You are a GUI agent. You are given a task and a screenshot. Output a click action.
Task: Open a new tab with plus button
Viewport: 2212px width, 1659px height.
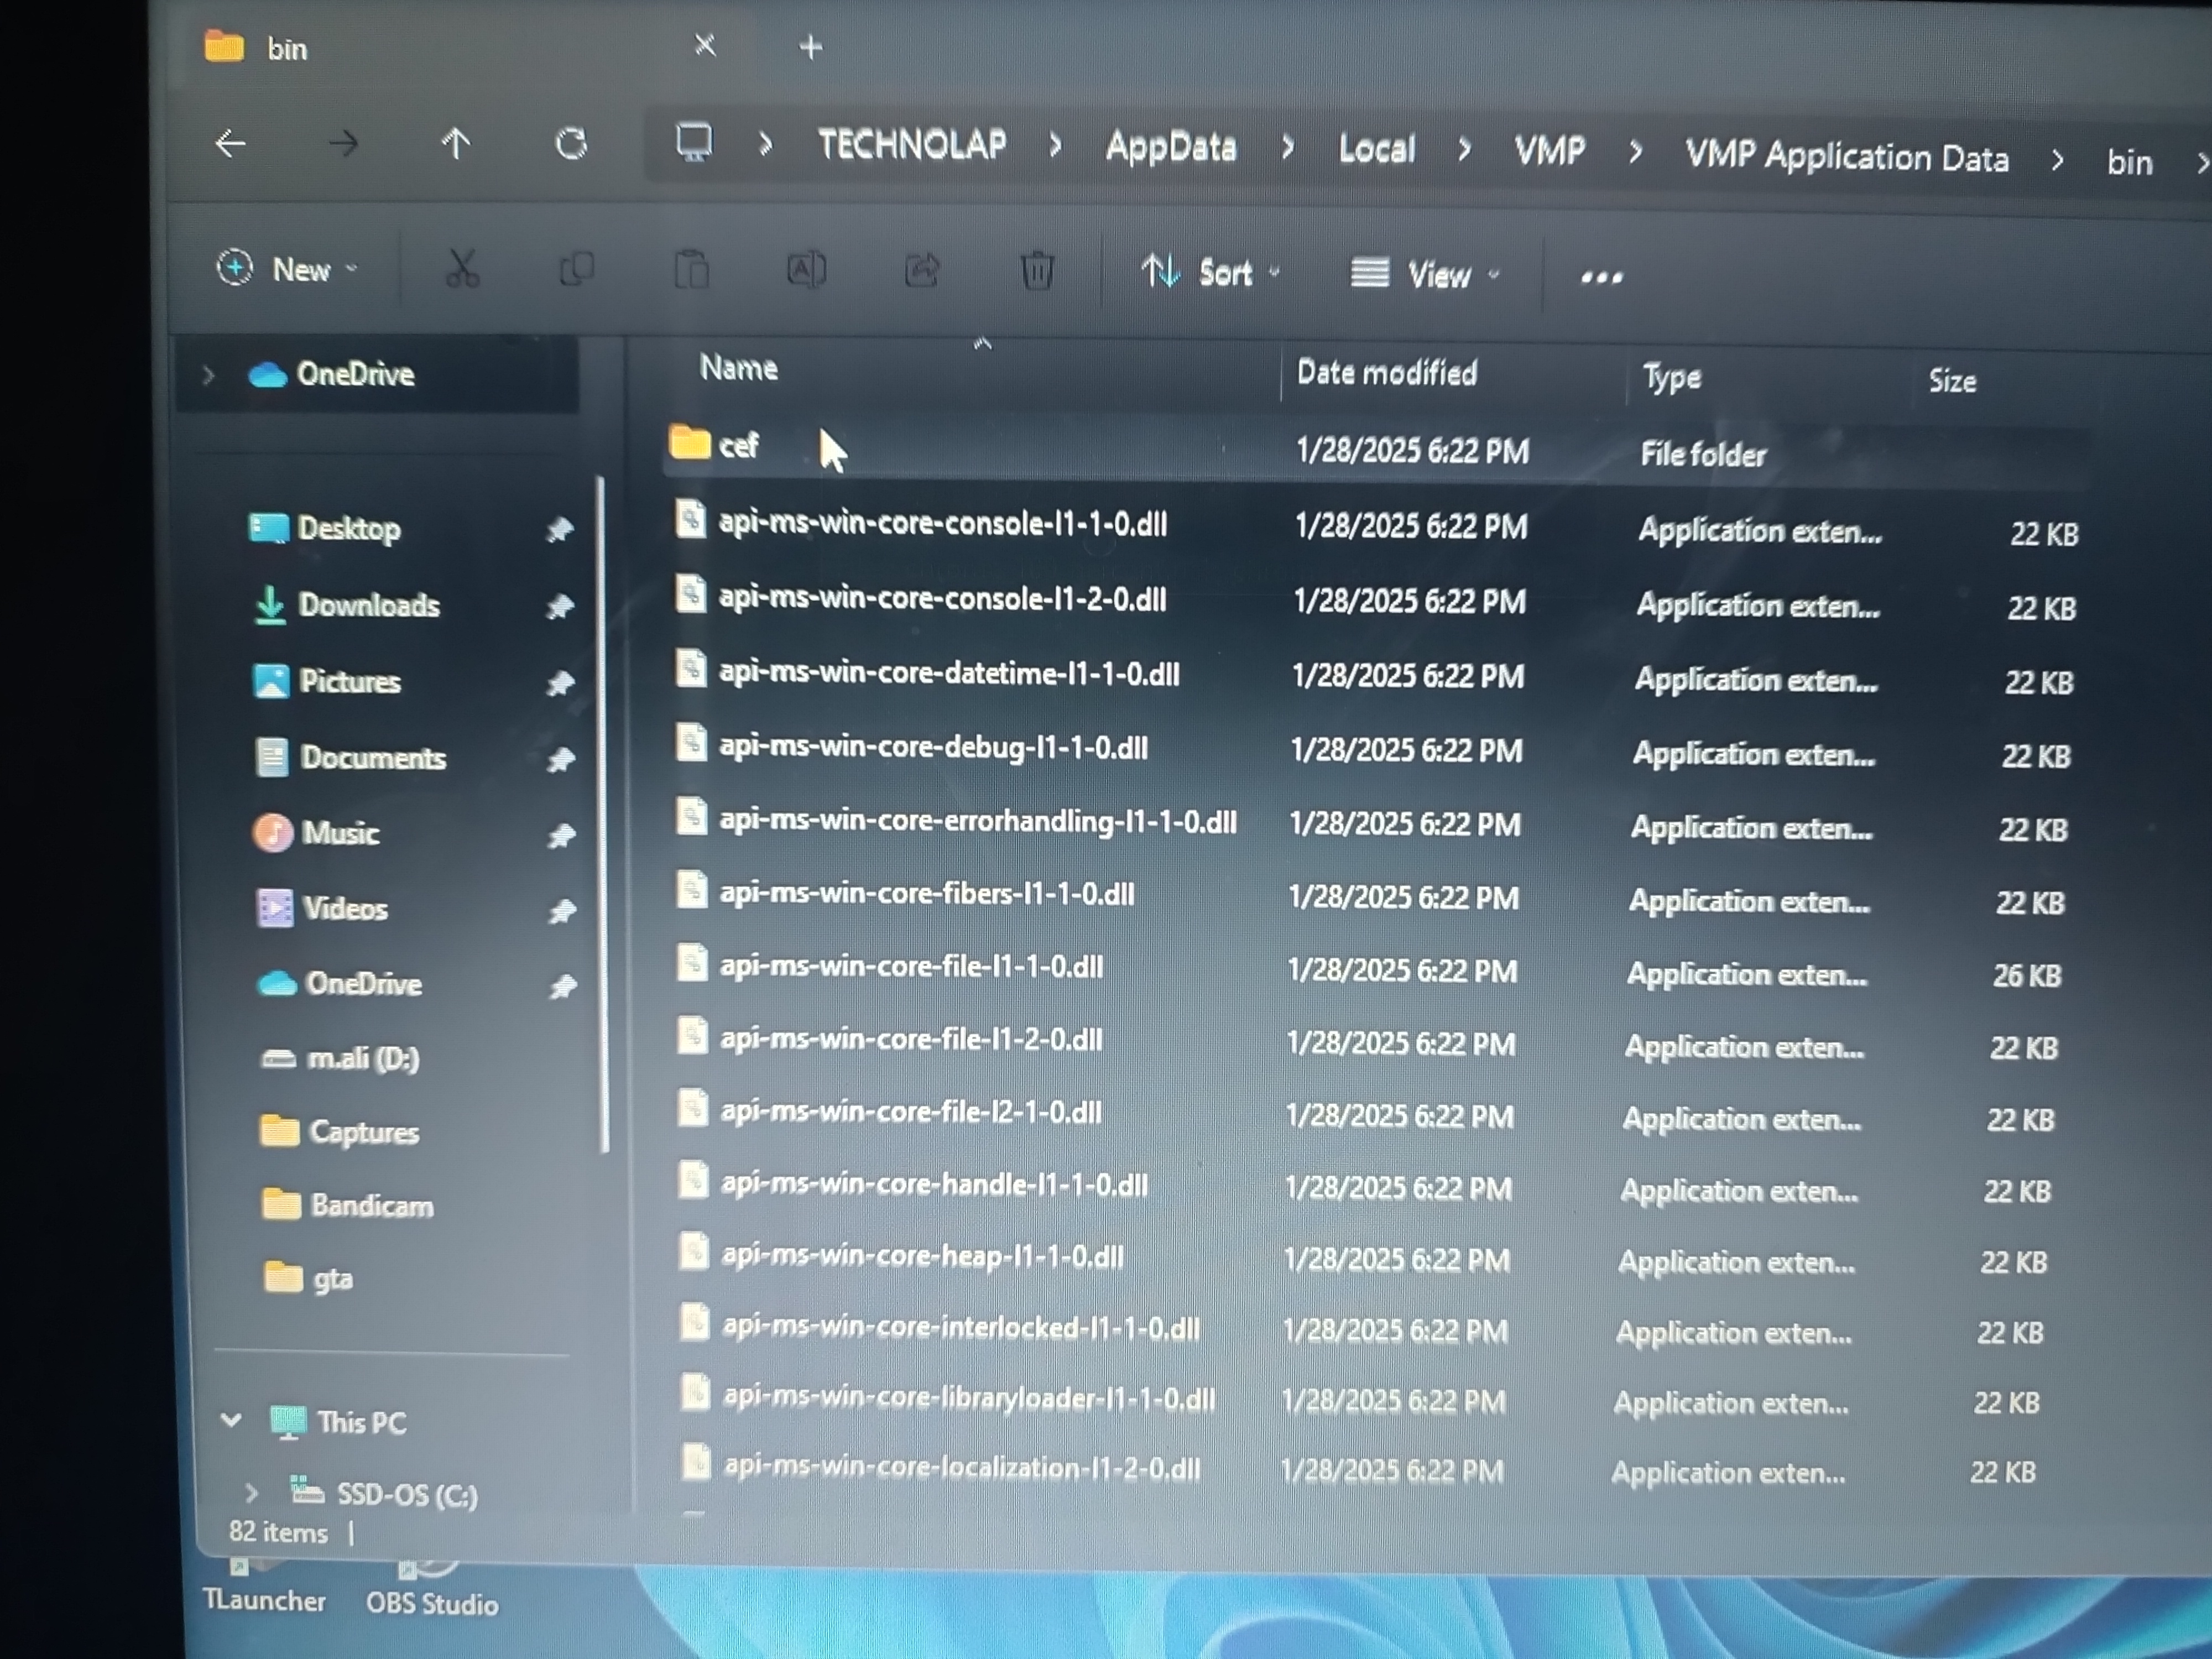(811, 47)
